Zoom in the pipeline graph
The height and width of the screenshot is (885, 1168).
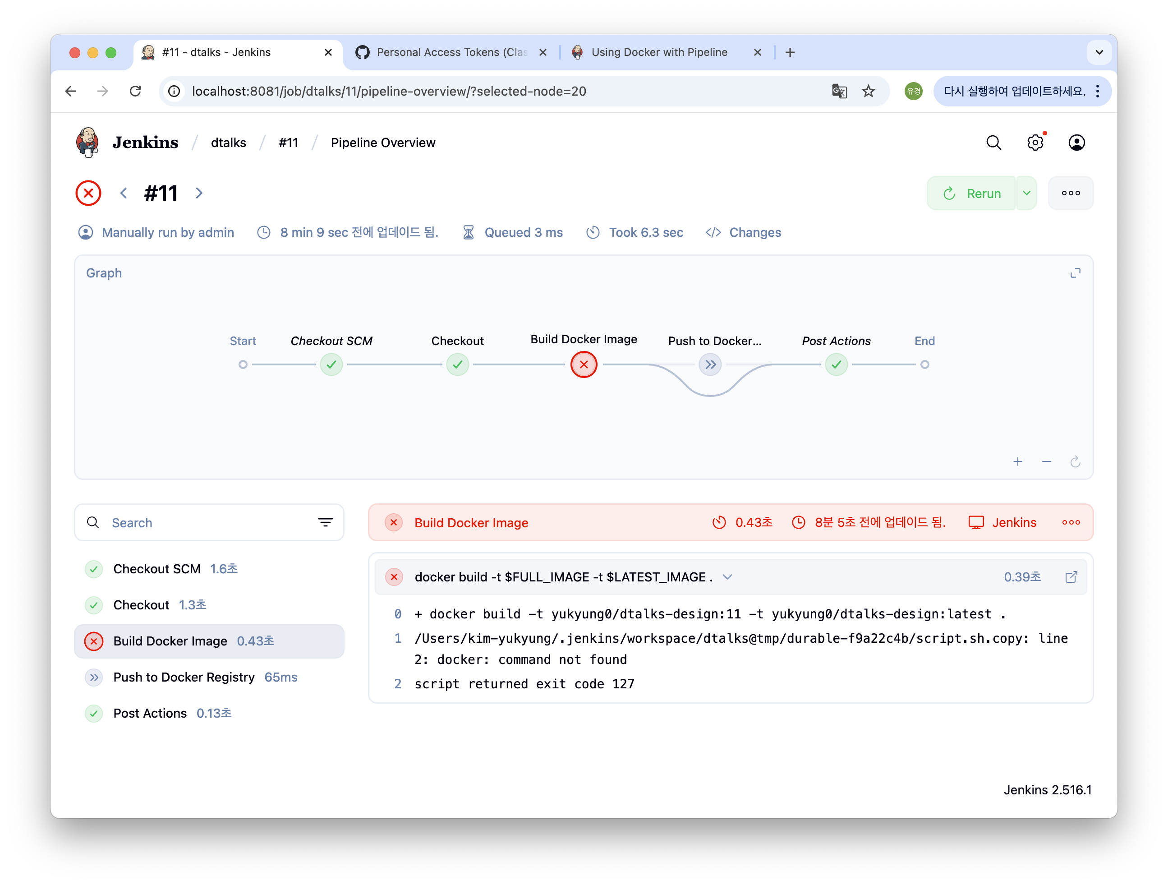coord(1017,462)
